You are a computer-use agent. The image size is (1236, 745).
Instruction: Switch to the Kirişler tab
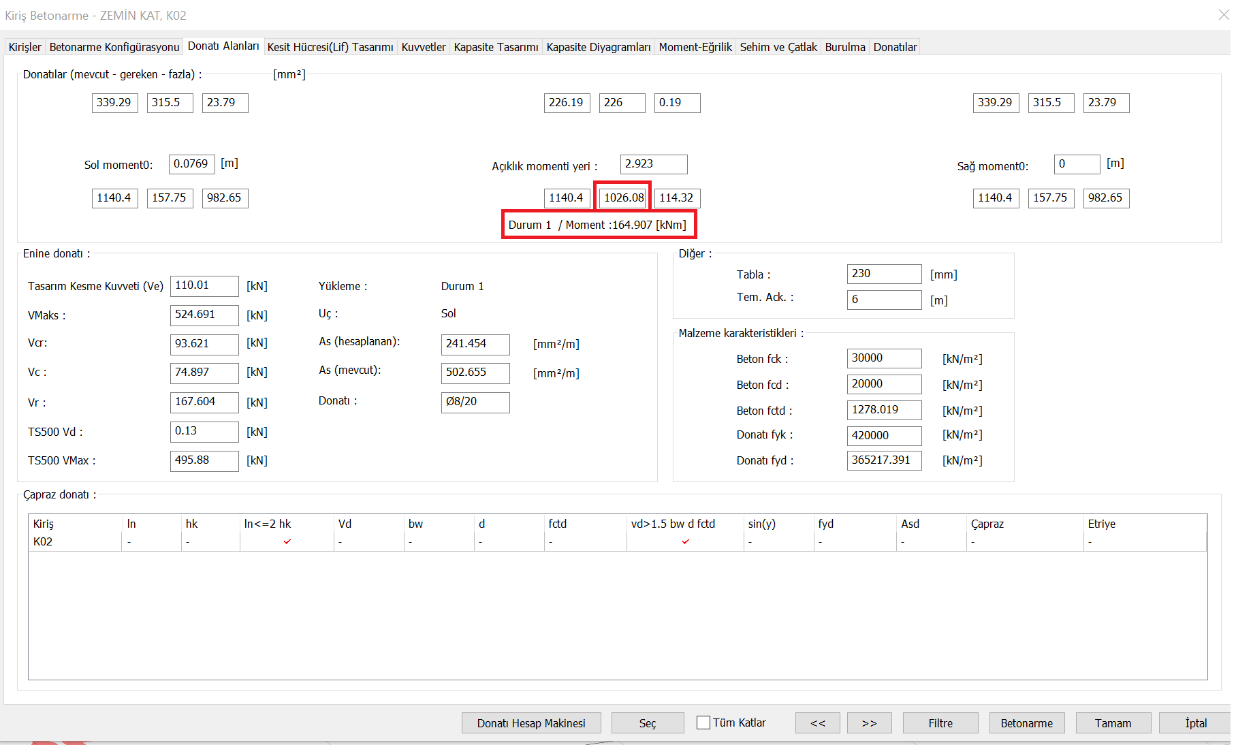click(x=25, y=47)
